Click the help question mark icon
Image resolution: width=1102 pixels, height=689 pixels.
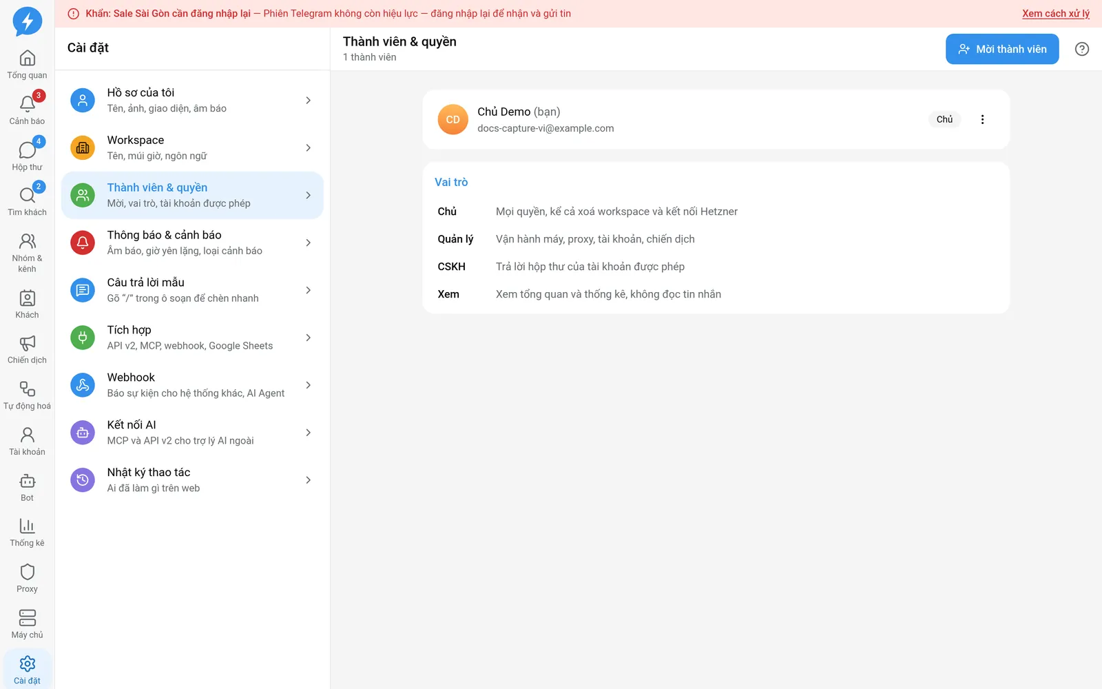coord(1082,49)
